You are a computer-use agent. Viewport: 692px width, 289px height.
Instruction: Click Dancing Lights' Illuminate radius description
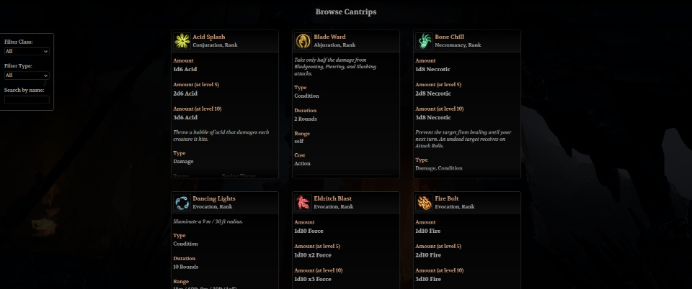[x=208, y=221]
